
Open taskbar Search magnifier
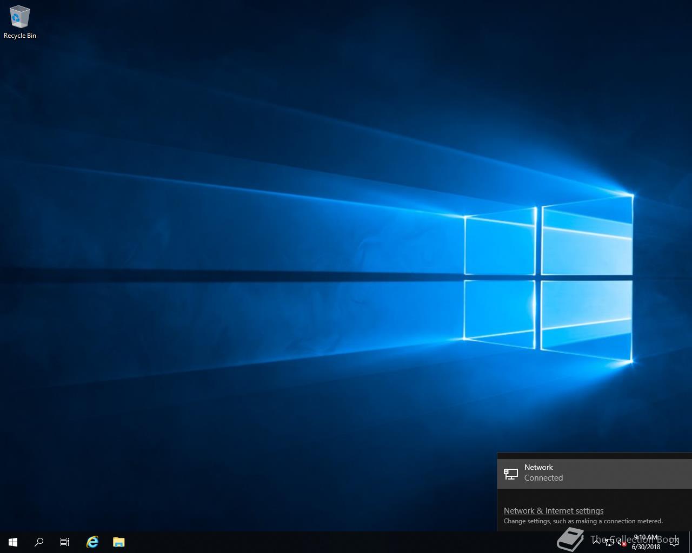click(39, 542)
